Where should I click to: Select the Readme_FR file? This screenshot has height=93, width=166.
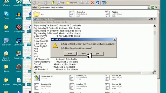113,86
